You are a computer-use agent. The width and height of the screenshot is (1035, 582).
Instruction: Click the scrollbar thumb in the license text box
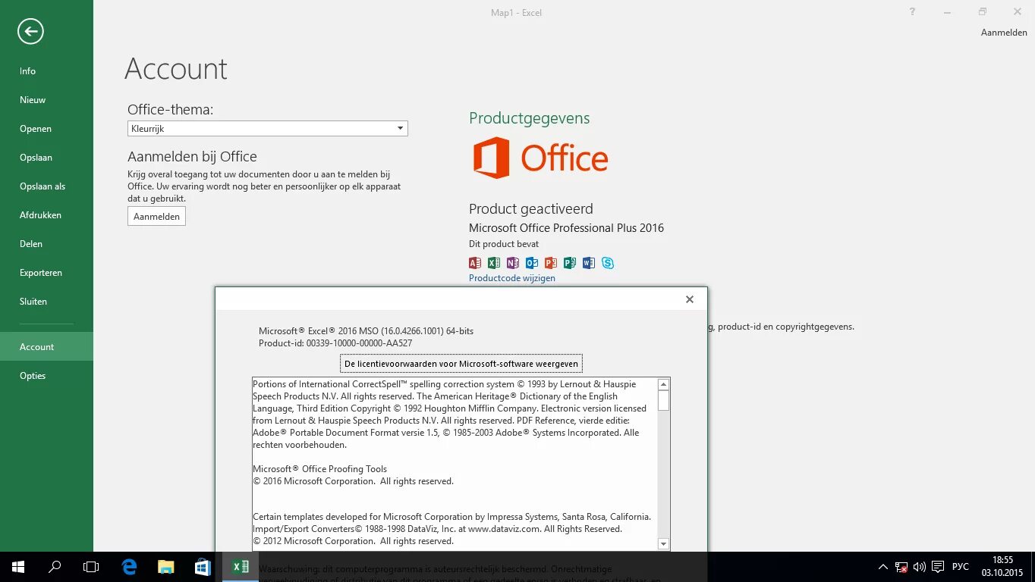(x=663, y=401)
